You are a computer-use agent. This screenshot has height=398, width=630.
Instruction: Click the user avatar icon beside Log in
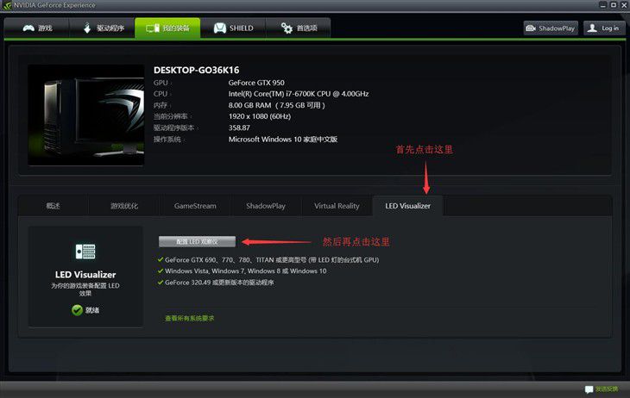pyautogui.click(x=592, y=28)
